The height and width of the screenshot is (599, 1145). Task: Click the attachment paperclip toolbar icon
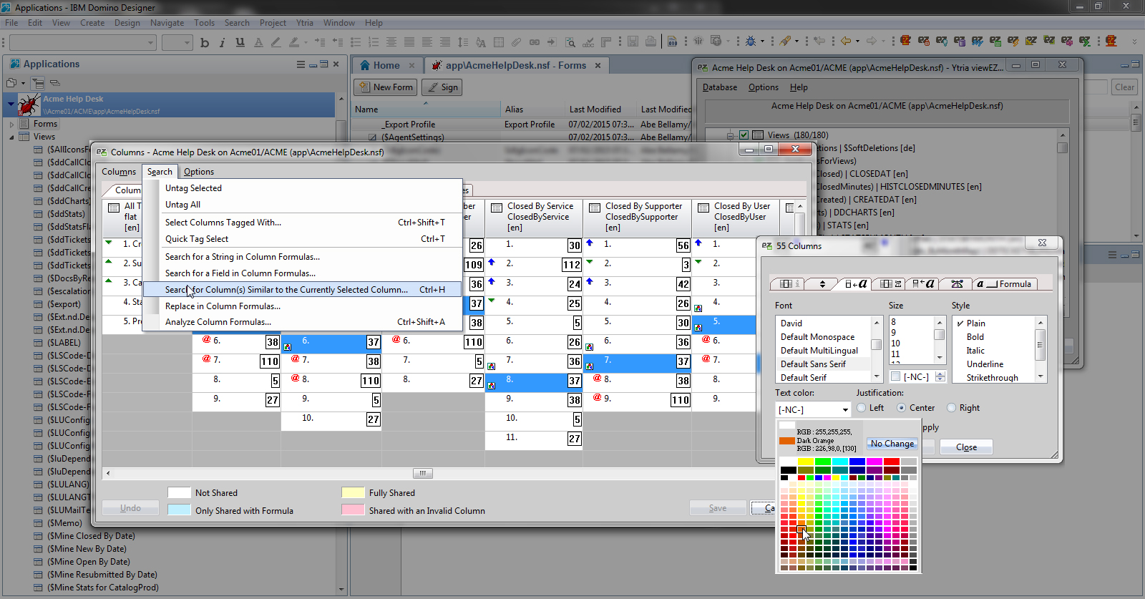(516, 42)
